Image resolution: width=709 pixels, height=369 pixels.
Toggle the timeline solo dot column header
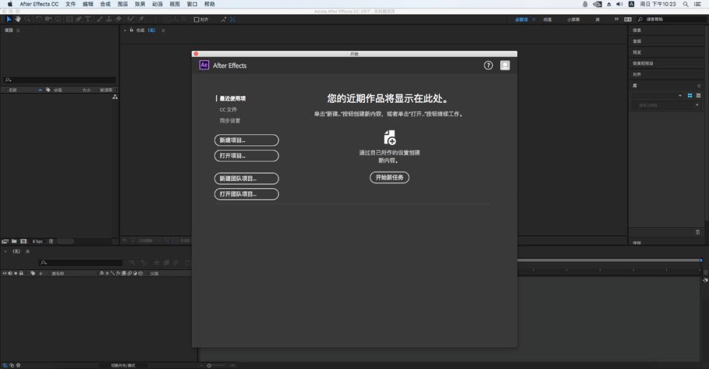(15, 273)
